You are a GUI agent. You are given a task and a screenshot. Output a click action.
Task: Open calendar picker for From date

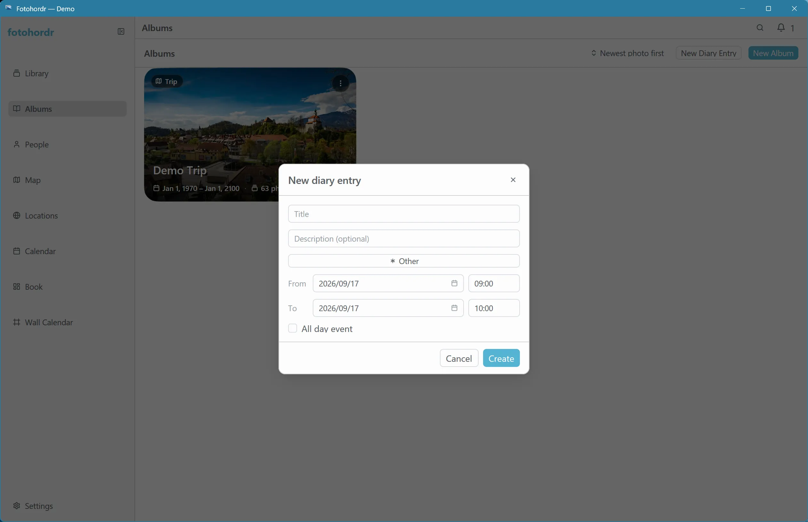click(454, 283)
